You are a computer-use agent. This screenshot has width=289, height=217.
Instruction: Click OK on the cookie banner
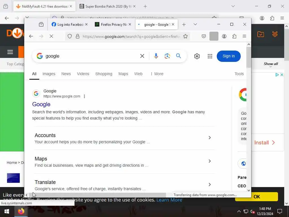(x=257, y=197)
